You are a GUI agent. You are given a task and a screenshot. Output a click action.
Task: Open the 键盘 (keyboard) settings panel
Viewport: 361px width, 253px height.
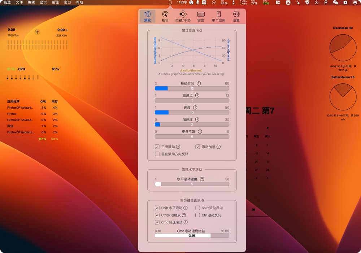201,16
